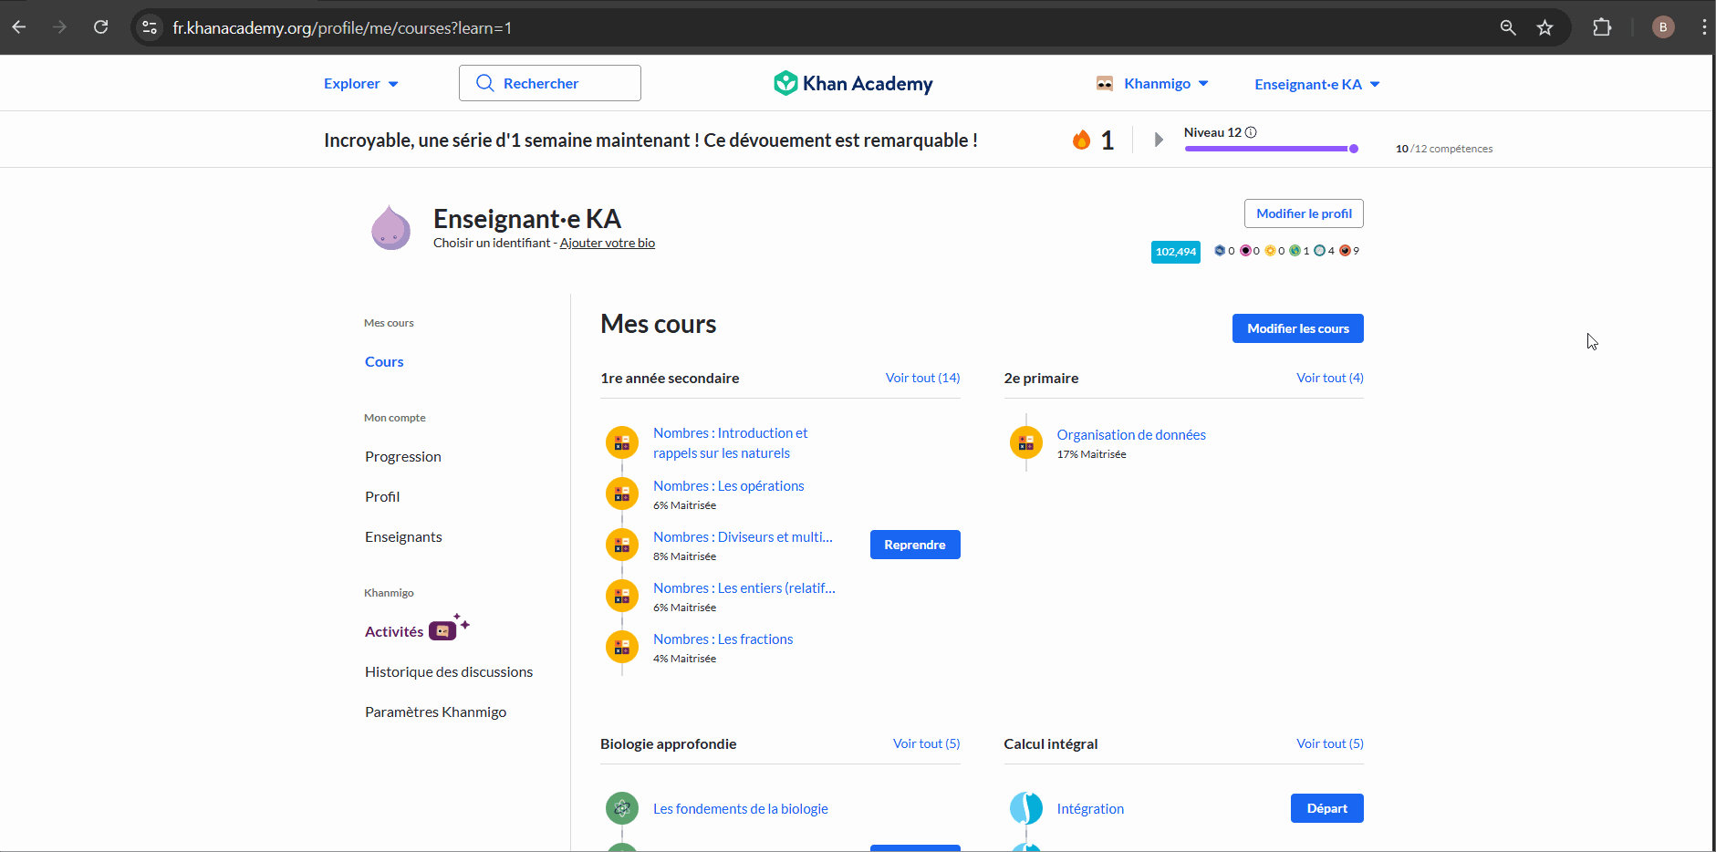Bookmark this page with the star icon

click(x=1544, y=27)
